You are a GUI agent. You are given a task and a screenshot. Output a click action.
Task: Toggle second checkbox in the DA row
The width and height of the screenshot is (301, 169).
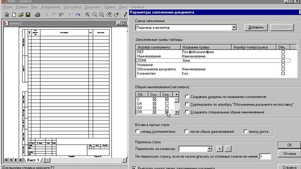(166, 103)
